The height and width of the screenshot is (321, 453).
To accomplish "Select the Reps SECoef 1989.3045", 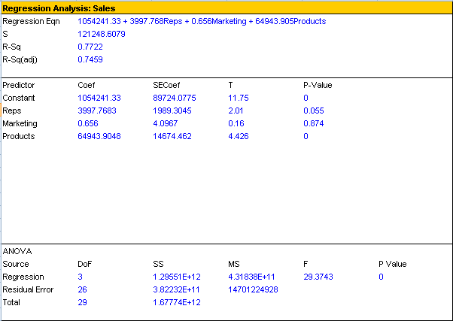I will pyautogui.click(x=172, y=111).
